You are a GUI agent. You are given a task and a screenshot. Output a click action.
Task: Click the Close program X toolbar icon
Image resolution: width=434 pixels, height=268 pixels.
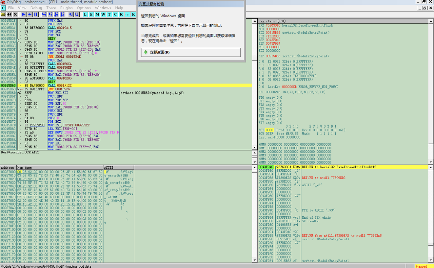(x=15, y=14)
